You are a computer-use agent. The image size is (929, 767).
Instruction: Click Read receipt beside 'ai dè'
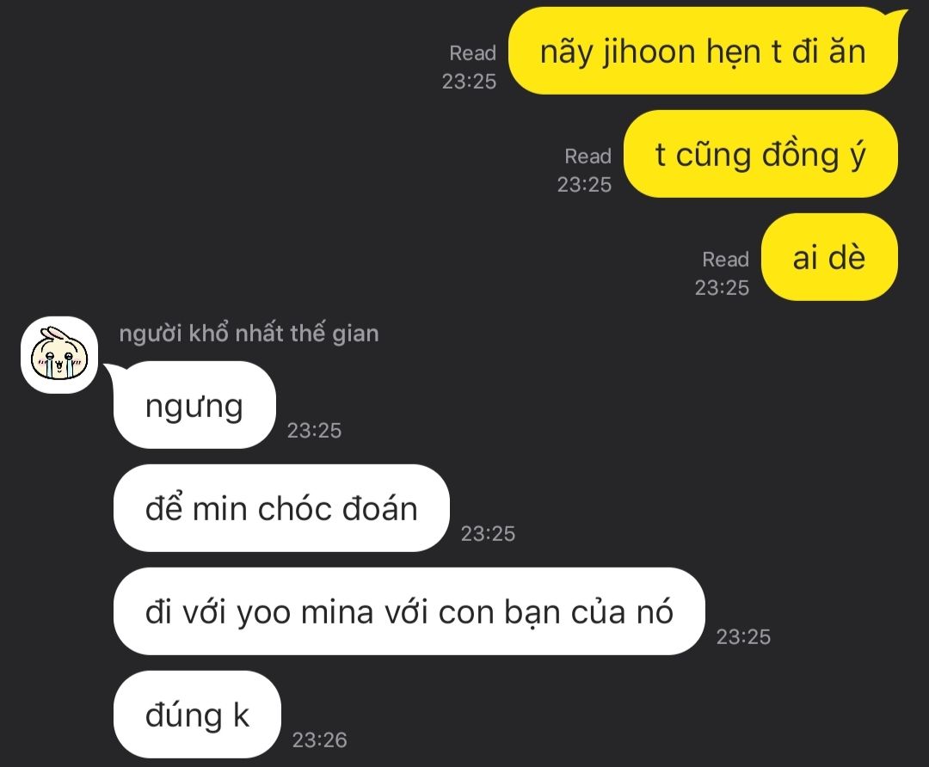pos(726,260)
